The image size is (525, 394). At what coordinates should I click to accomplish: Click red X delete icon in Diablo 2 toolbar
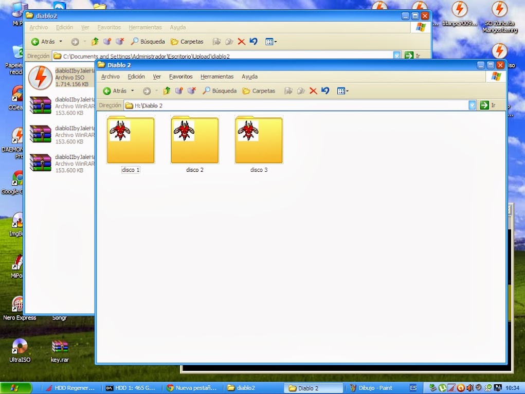[313, 91]
